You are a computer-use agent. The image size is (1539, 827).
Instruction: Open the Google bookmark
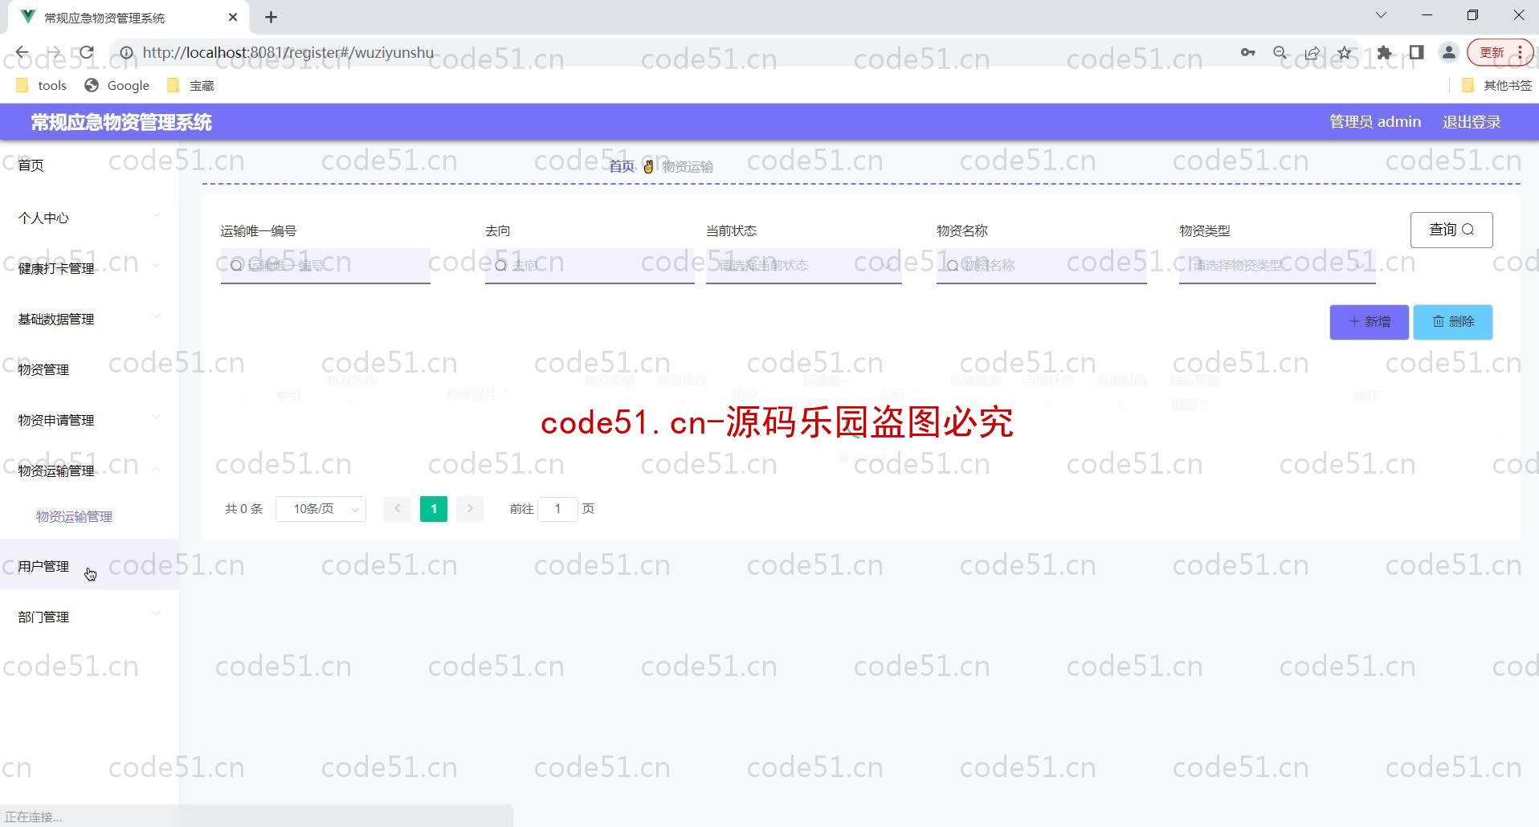point(117,85)
